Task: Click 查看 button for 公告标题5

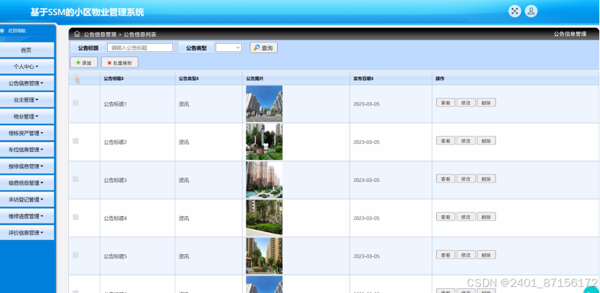Action: tap(446, 255)
